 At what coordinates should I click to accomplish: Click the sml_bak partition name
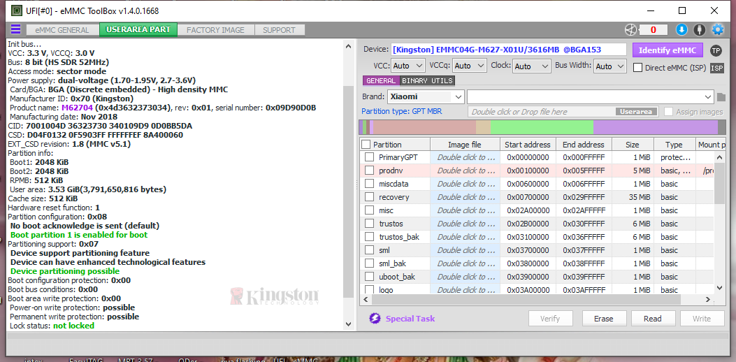pos(392,263)
